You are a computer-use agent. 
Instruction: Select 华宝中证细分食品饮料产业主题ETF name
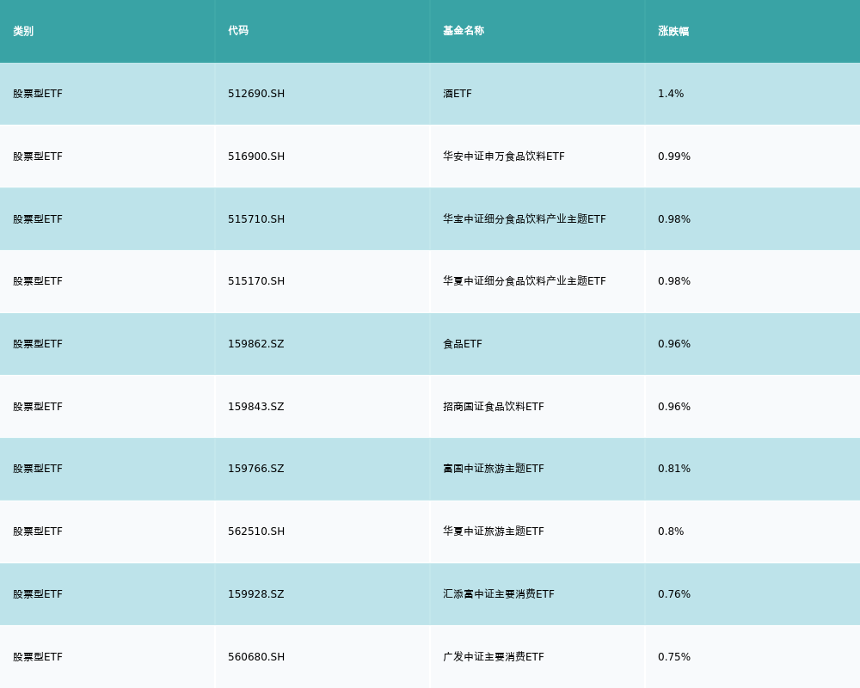pyautogui.click(x=525, y=219)
